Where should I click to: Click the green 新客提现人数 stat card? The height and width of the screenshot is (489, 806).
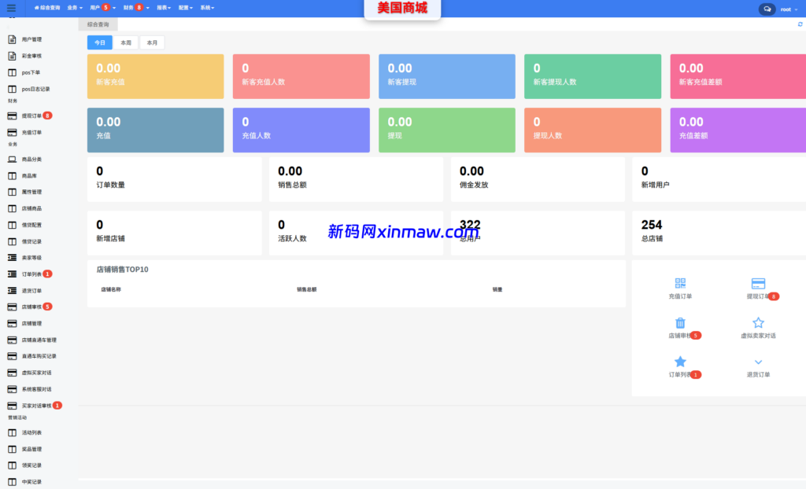[x=593, y=76]
